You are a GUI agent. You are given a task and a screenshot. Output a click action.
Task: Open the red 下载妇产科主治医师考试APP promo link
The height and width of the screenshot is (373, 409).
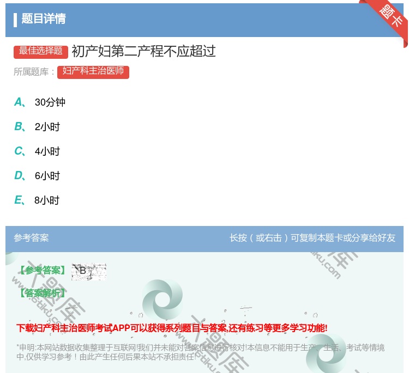172,328
